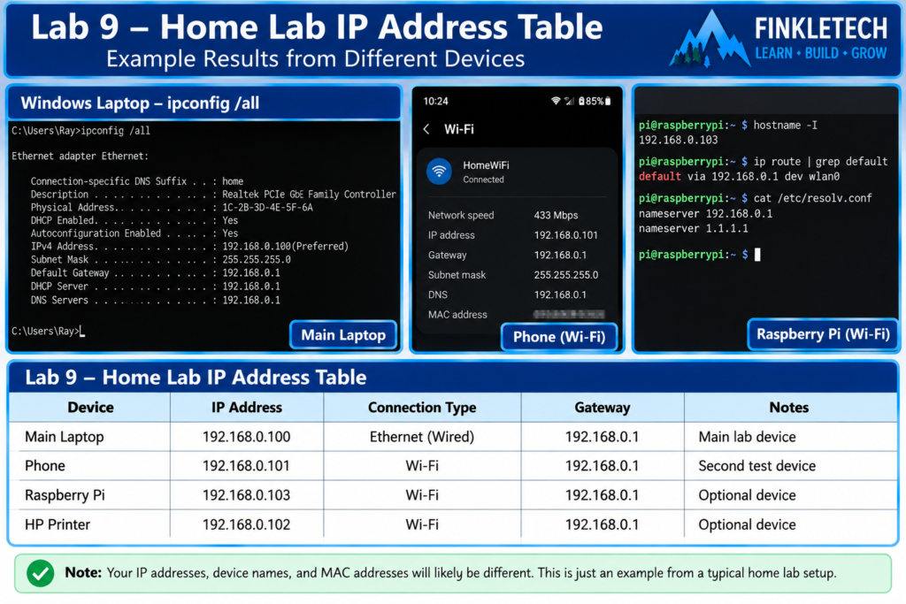This screenshot has height=604, width=906.
Task: Tap the phone IP address 192.168.0.101 row
Action: 512,235
